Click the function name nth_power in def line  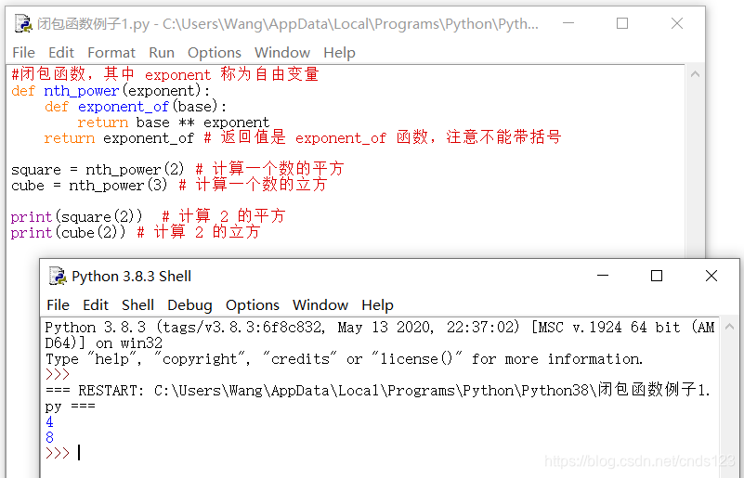(x=81, y=91)
